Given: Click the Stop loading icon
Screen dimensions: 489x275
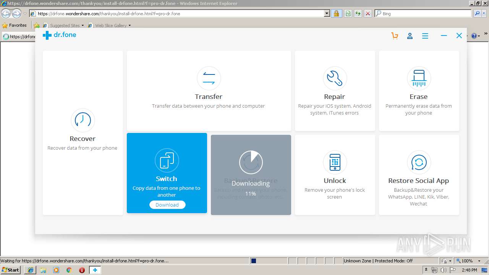Looking at the screenshot, I should (368, 14).
